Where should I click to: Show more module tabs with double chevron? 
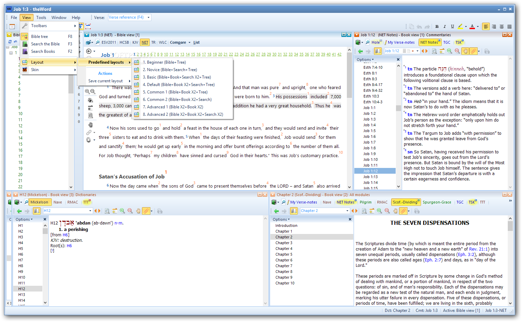510,201
